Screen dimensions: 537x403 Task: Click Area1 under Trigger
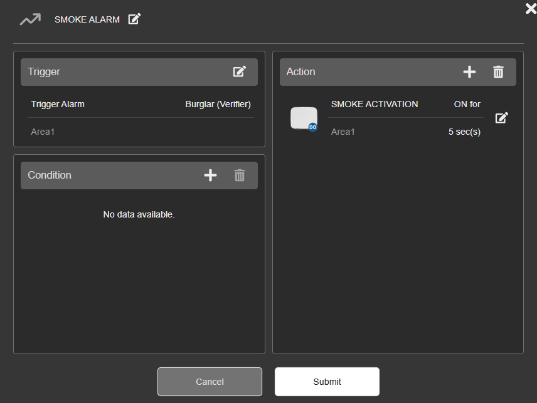coord(43,132)
